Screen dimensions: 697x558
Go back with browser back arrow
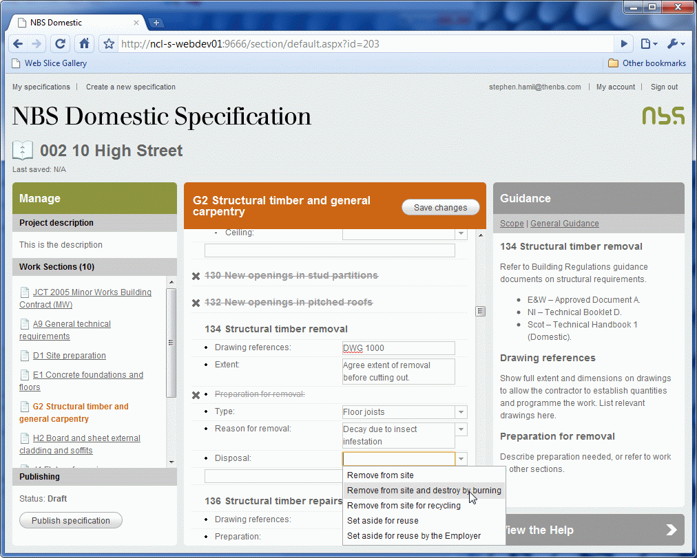18,43
